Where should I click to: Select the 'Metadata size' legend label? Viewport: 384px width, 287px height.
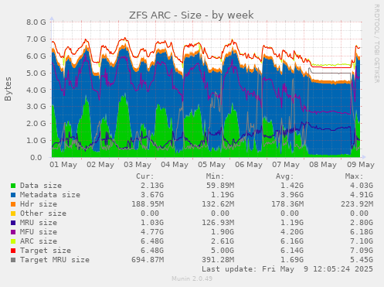coord(50,195)
